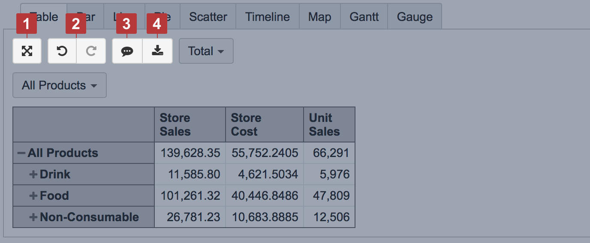
Task: Click the Store Cost column header
Action: click(264, 124)
